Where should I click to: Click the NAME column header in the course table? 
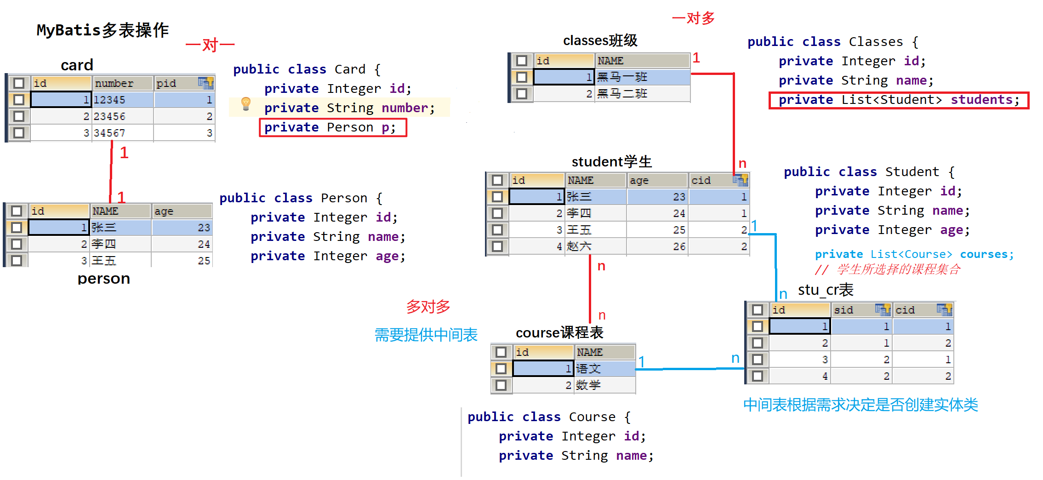(x=605, y=352)
